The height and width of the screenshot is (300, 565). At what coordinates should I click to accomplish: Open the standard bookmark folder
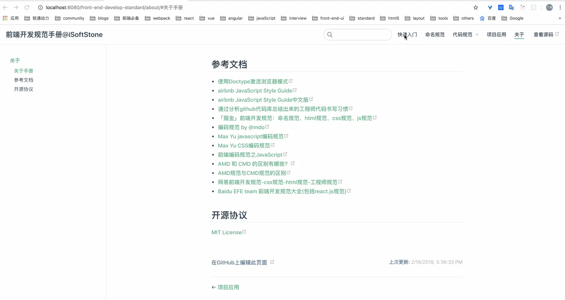[x=362, y=18]
